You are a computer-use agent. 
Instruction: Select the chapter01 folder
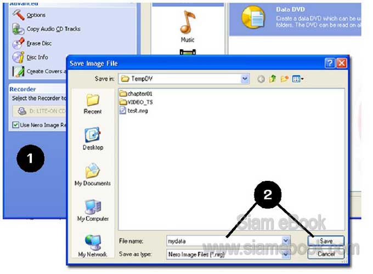136,94
